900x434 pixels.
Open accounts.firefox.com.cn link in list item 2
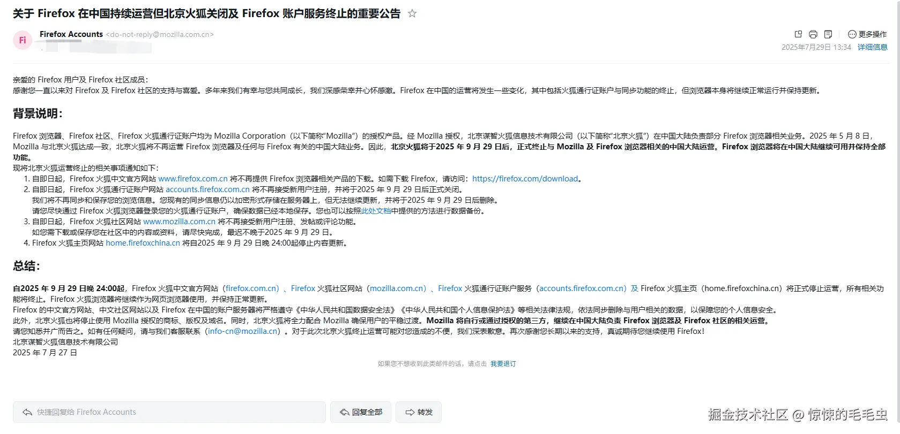207,189
